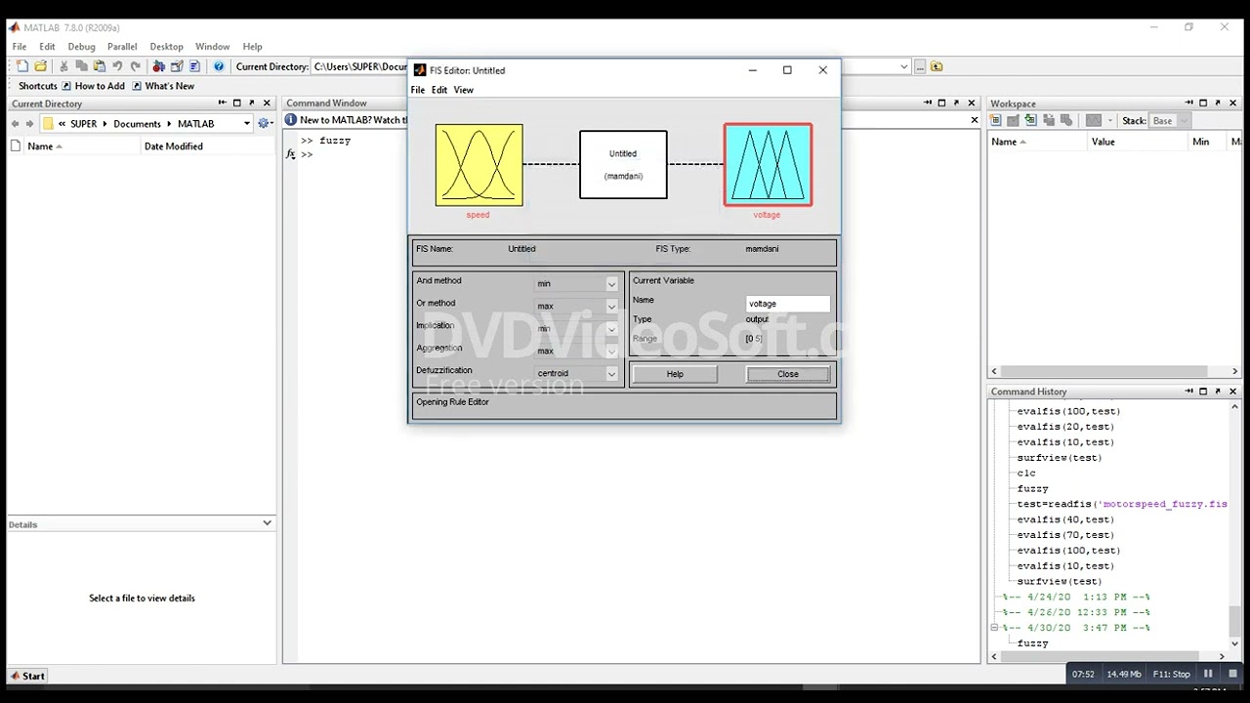Open the MATLAB Parallel menu
Screen dimensions: 1250x703
pos(122,46)
